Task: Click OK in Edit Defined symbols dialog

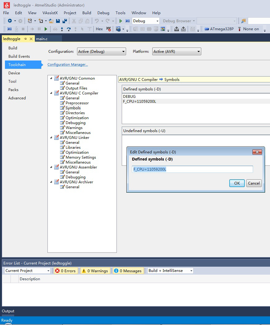Action: [x=237, y=183]
